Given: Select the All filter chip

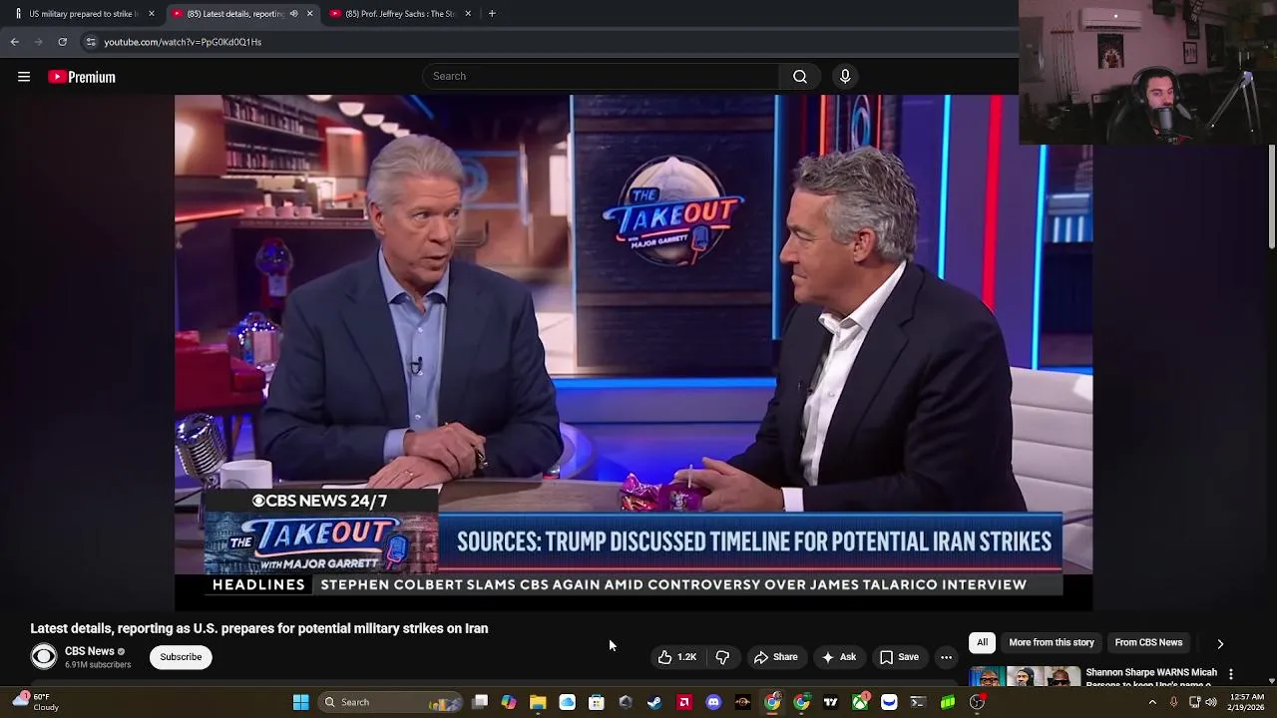Looking at the screenshot, I should (982, 643).
